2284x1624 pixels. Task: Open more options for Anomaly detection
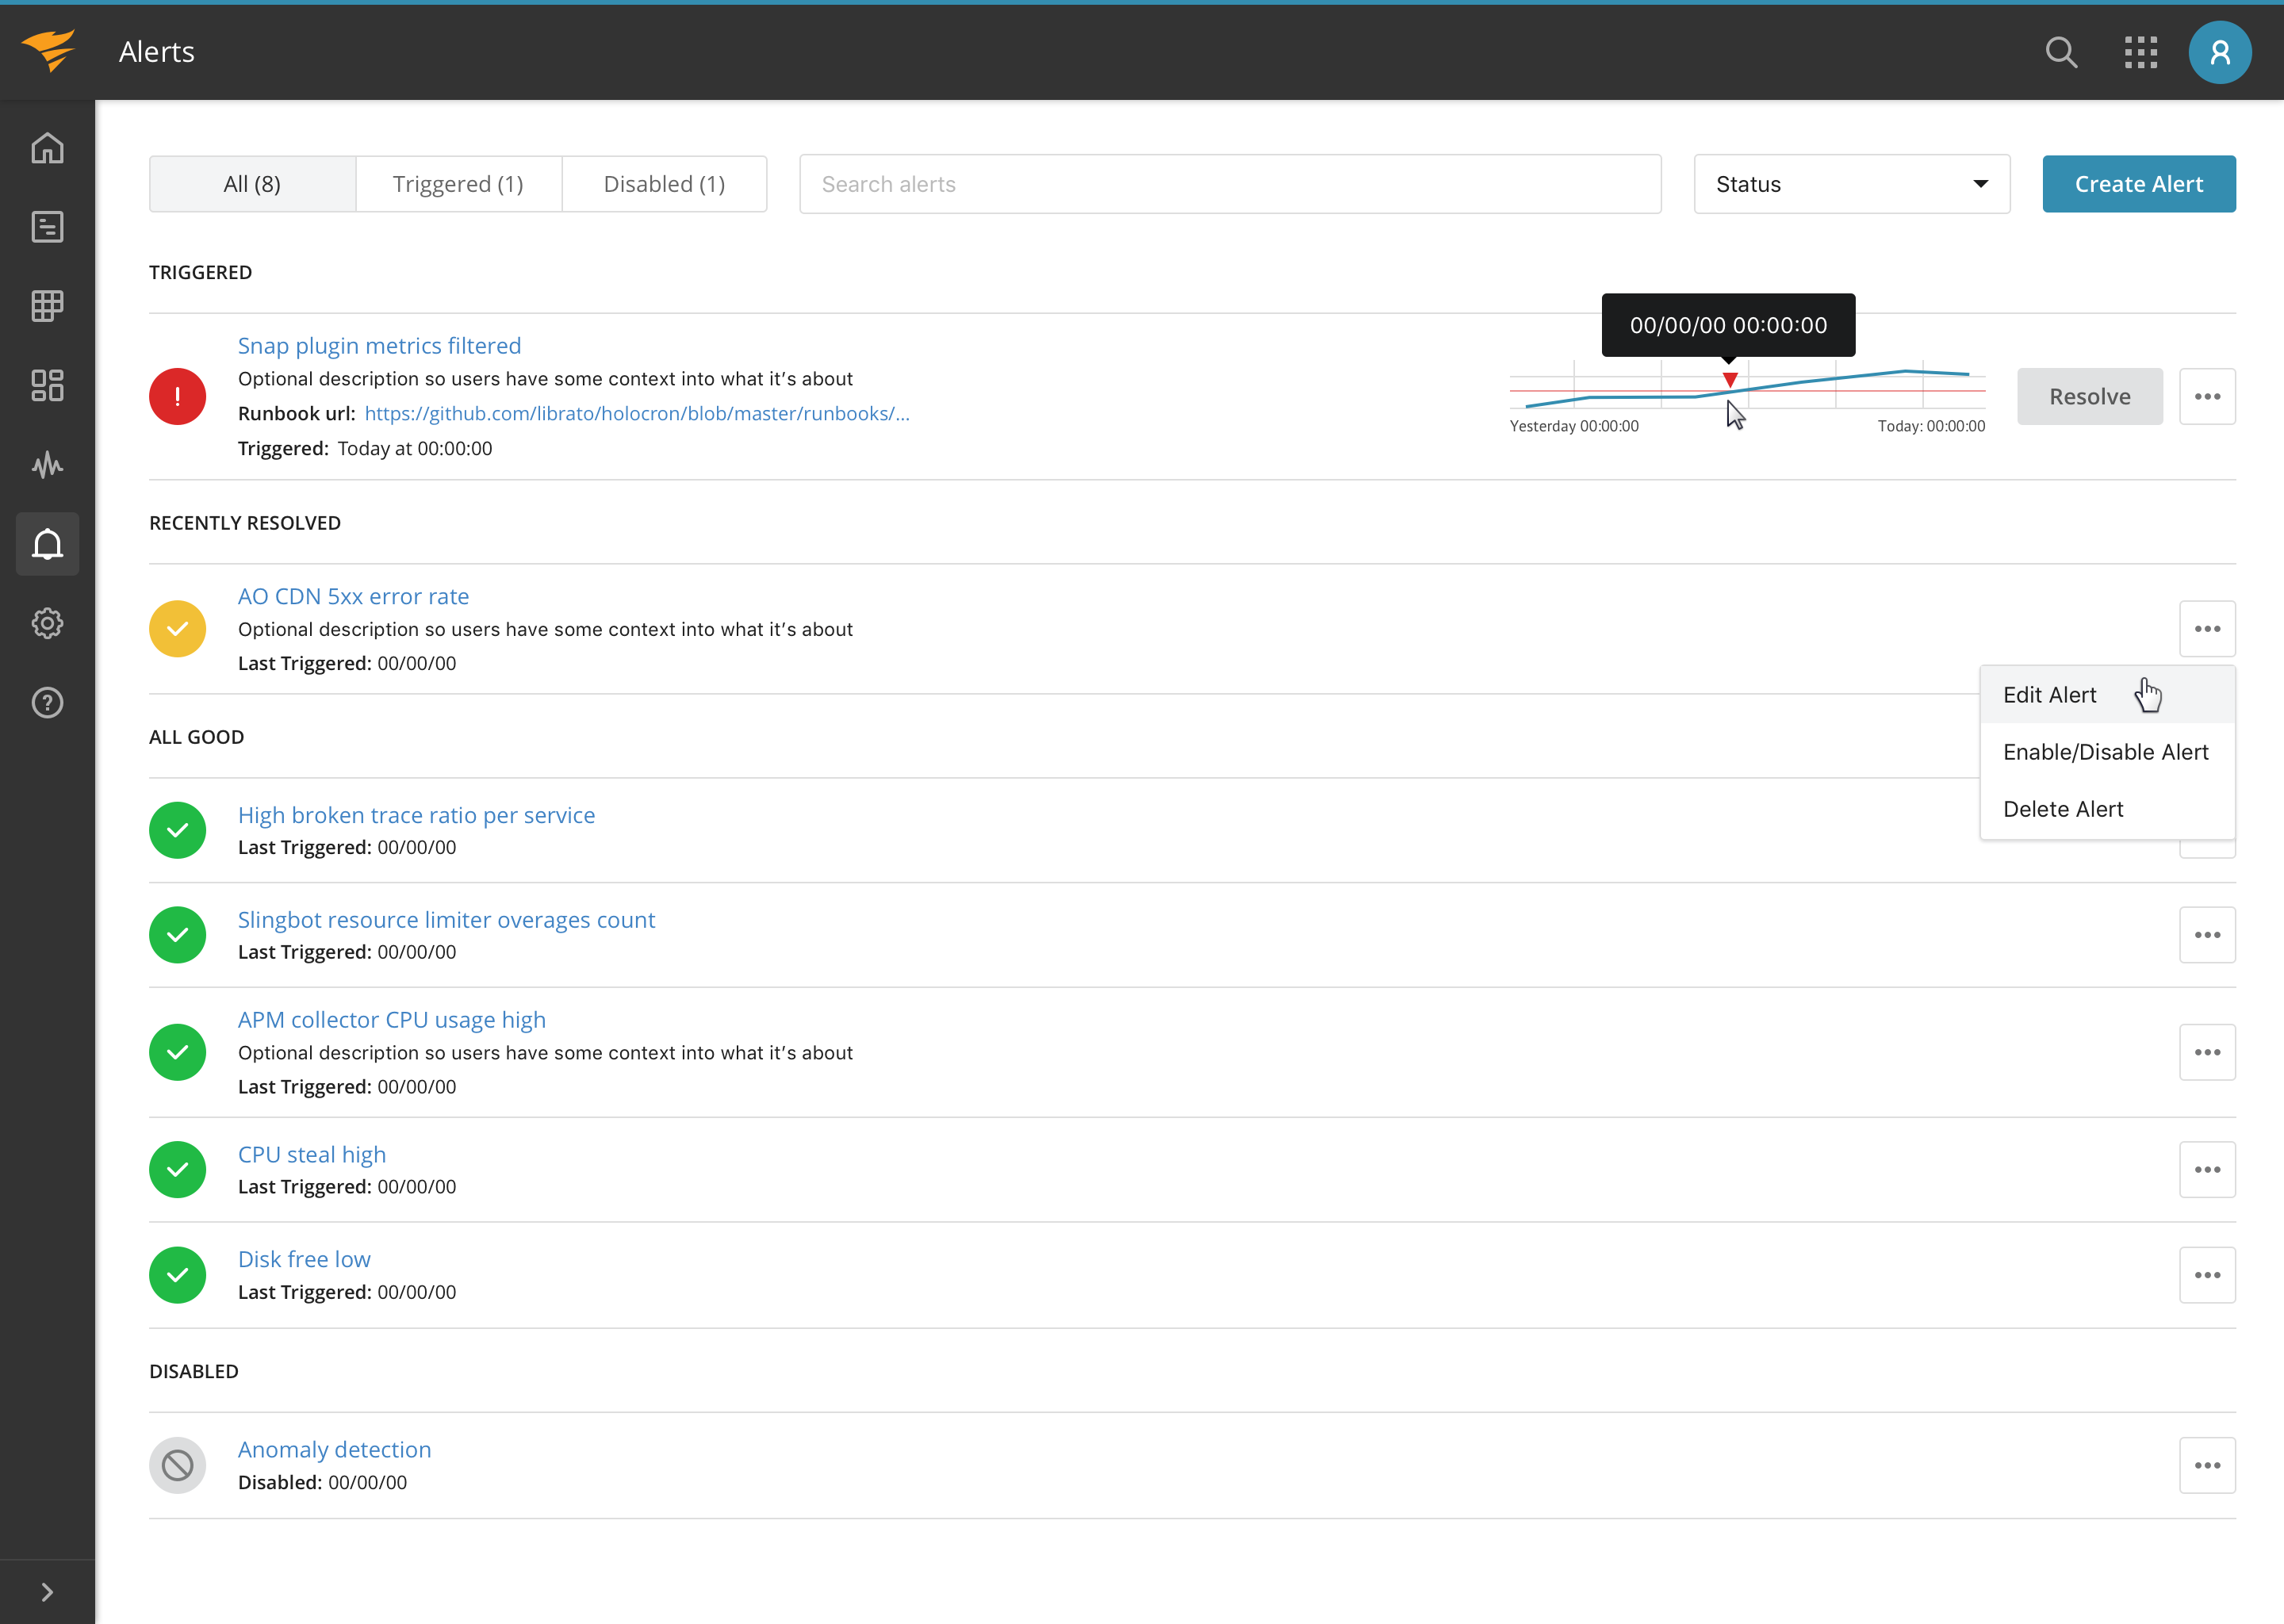click(2206, 1465)
